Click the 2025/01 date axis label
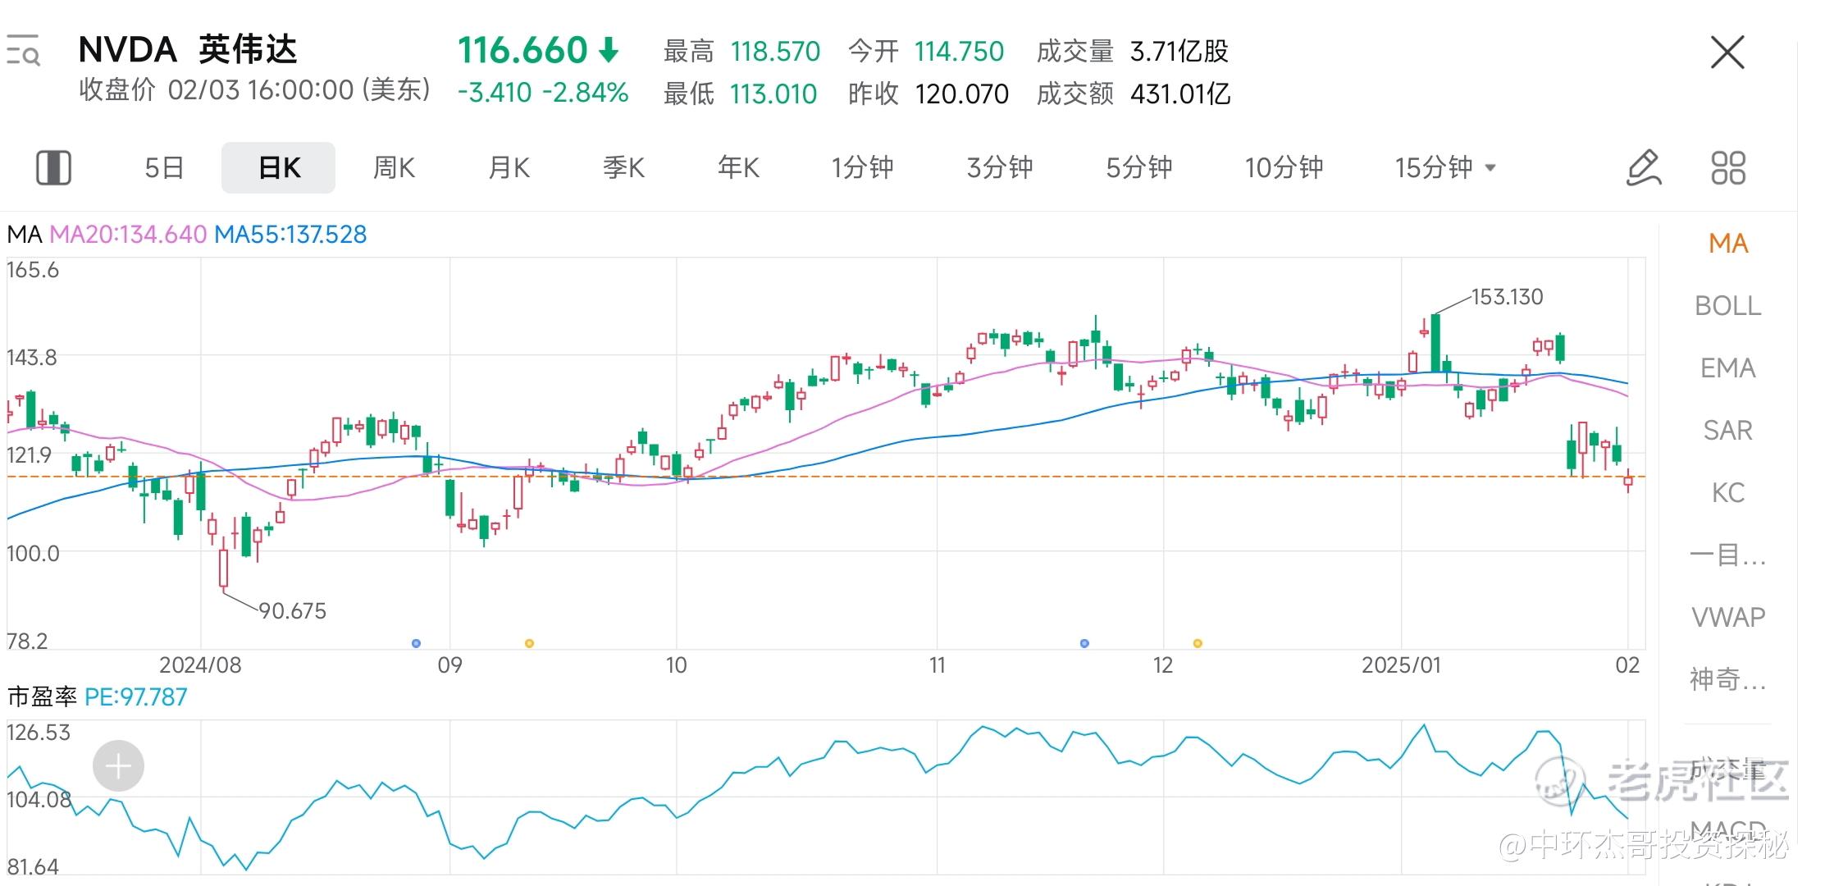 click(x=1401, y=665)
